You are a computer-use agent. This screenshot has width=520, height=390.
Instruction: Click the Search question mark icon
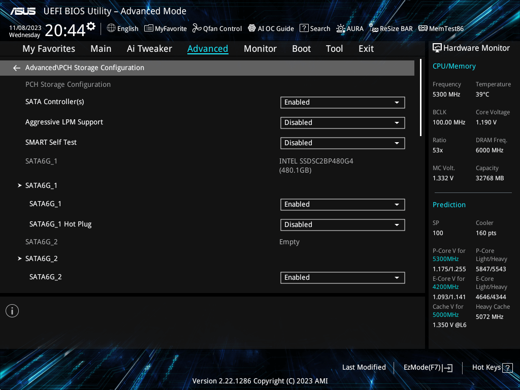pyautogui.click(x=304, y=28)
